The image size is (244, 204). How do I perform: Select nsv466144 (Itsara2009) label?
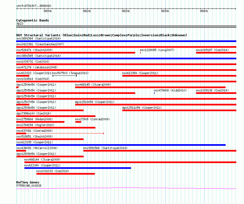(42, 160)
